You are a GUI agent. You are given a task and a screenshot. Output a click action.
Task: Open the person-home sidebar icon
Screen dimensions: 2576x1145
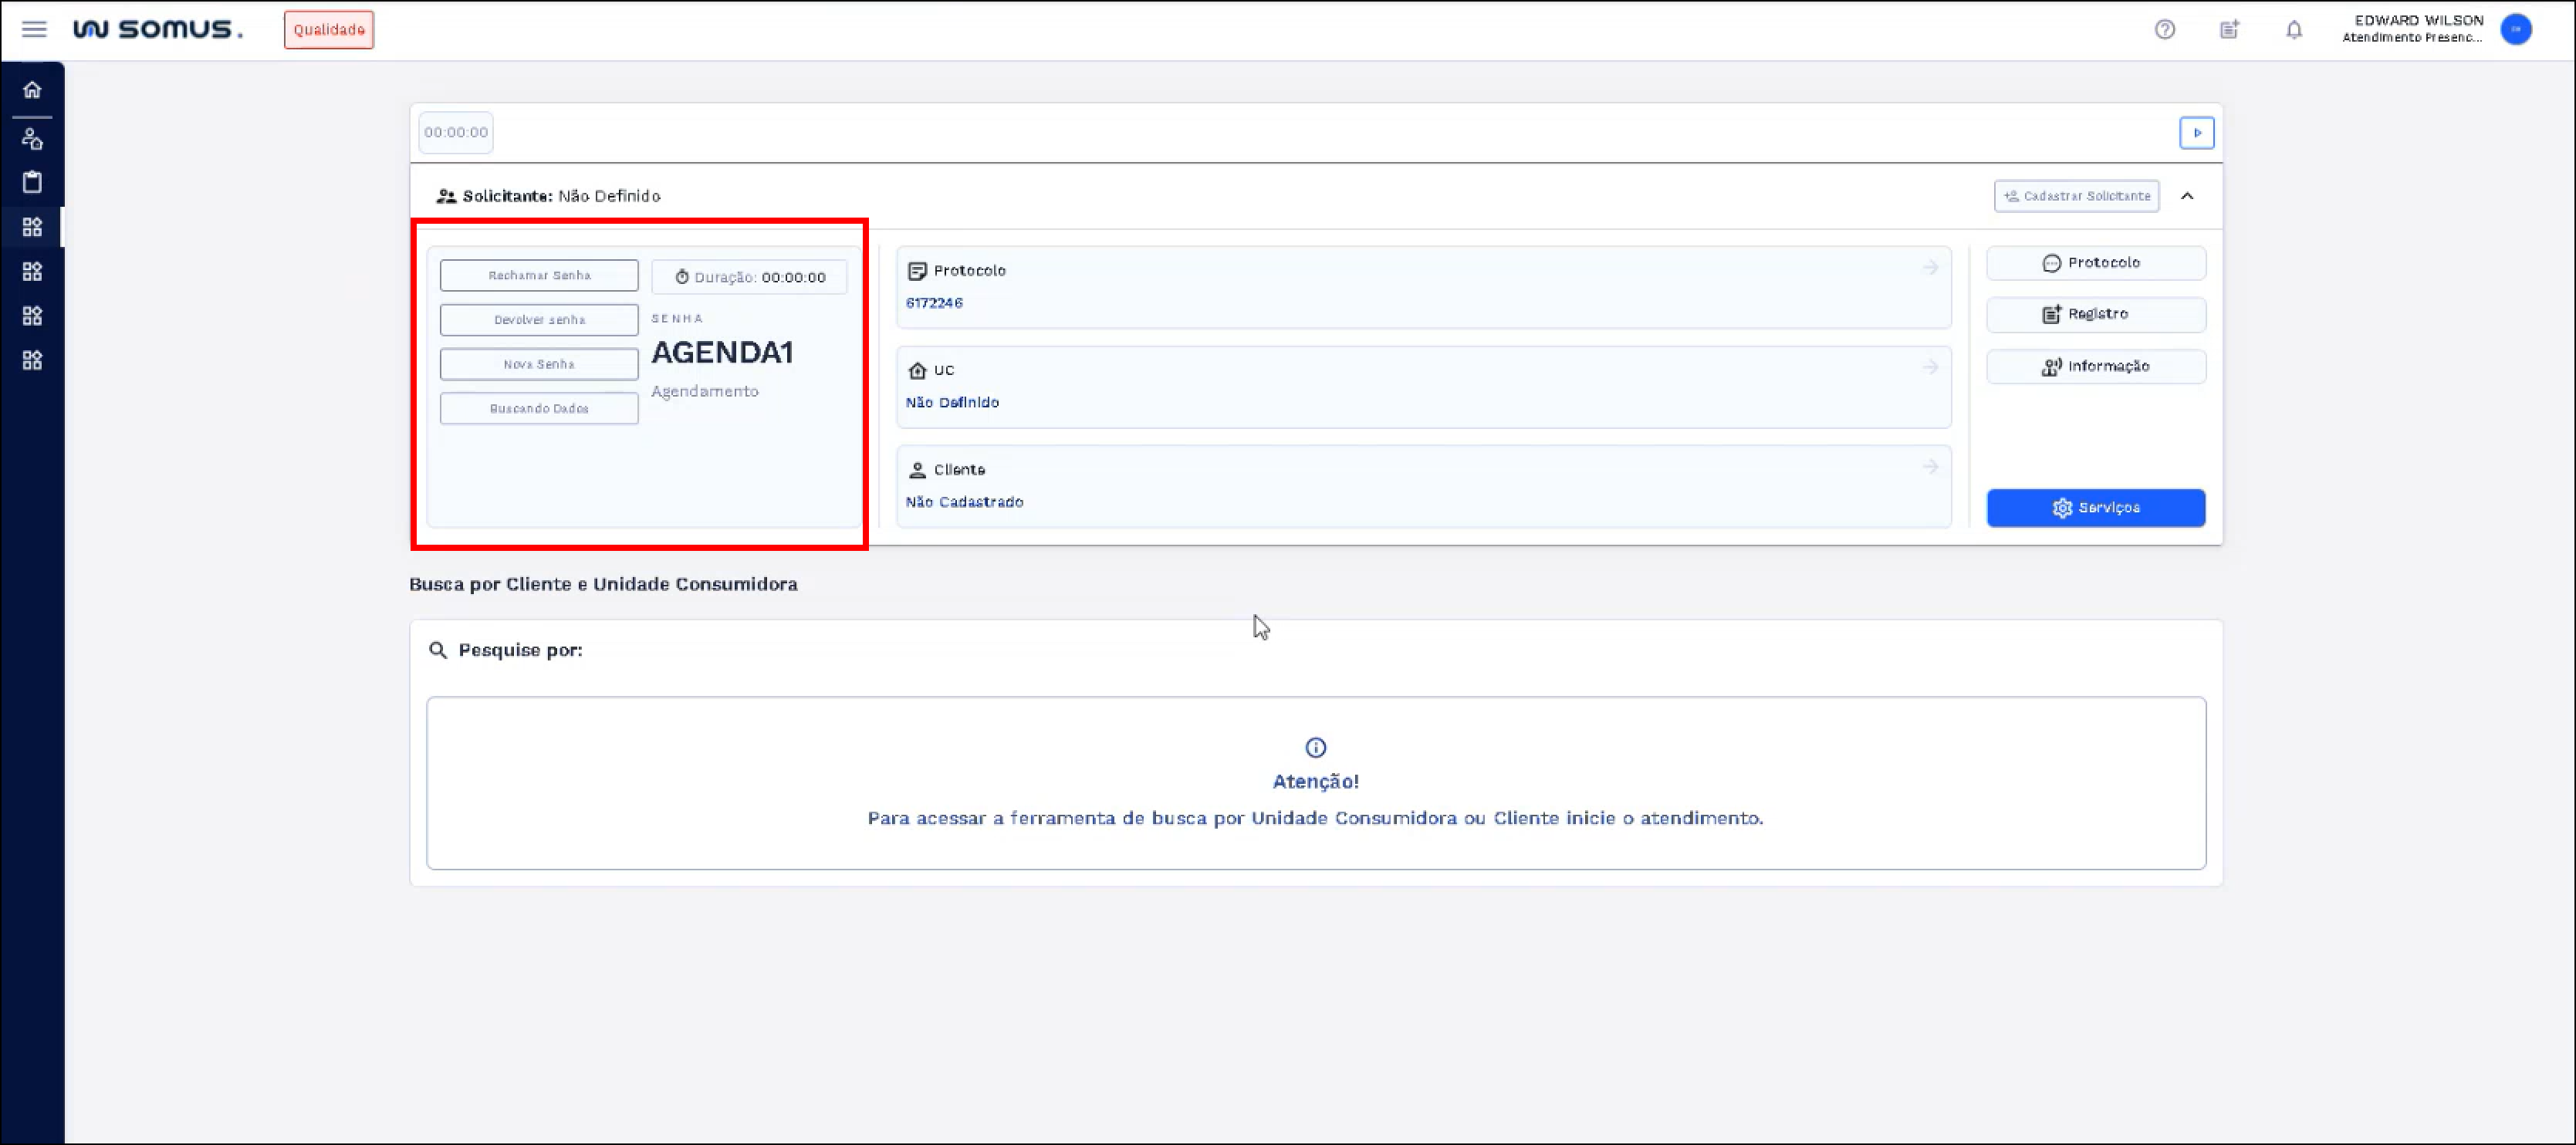click(x=32, y=138)
